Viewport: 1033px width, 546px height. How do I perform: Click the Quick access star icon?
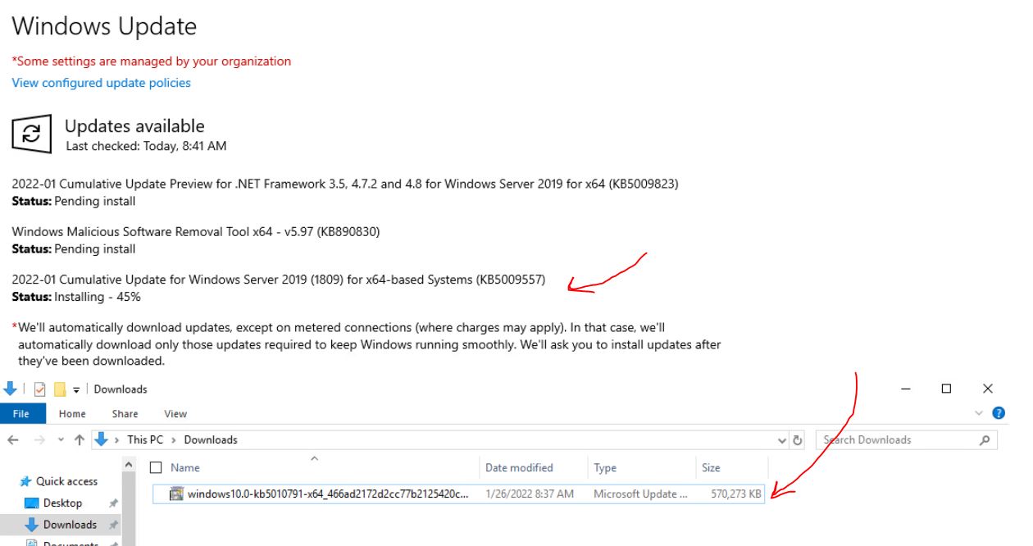tap(26, 481)
